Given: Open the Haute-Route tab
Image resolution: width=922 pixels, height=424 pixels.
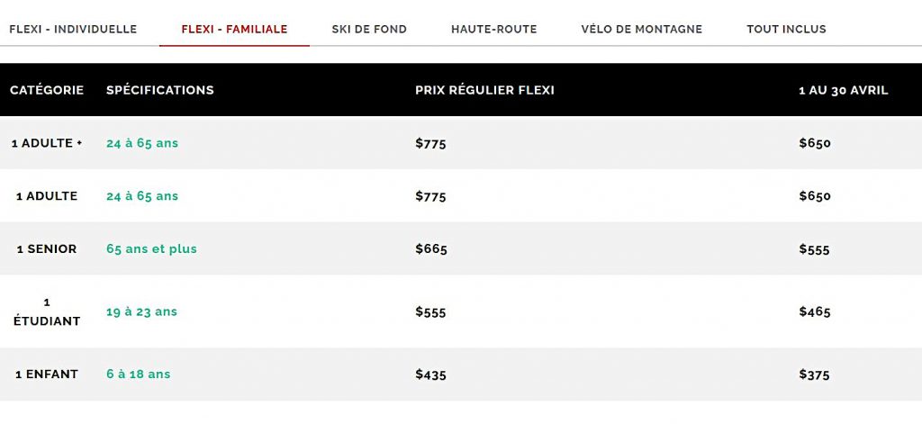Looking at the screenshot, I should coord(494,29).
